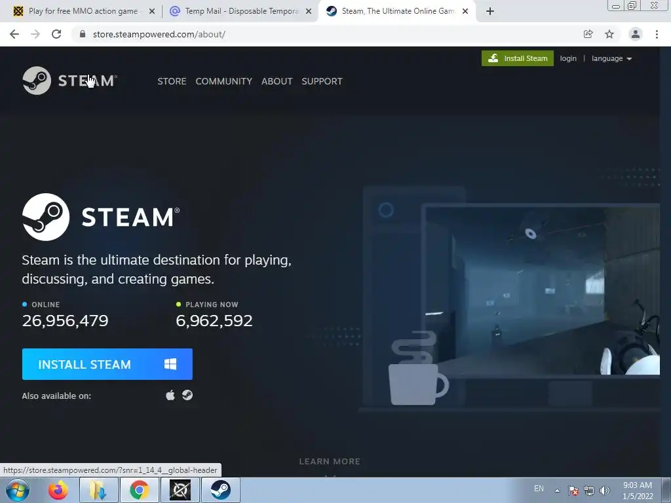This screenshot has width=671, height=503.
Task: Click the Steam logo in the header
Action: pos(69,81)
